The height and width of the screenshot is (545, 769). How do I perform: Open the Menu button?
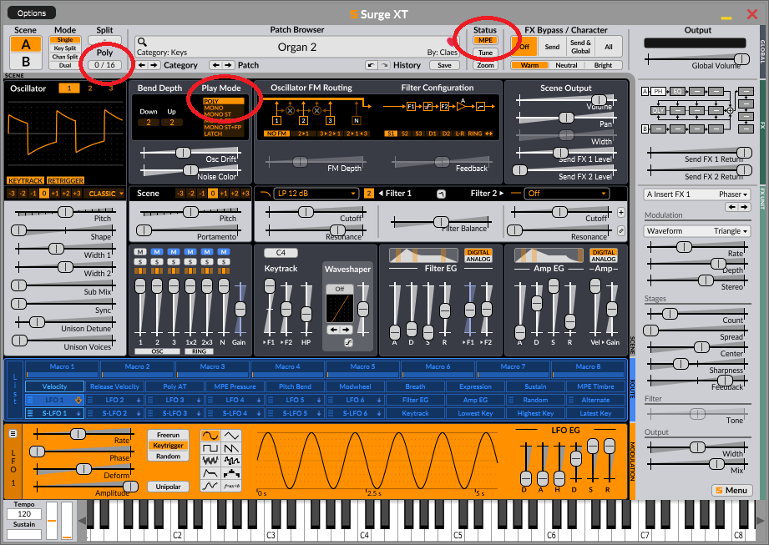click(x=731, y=490)
